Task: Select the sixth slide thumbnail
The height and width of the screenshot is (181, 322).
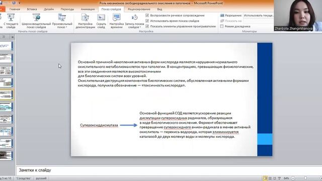Action: 6,107
